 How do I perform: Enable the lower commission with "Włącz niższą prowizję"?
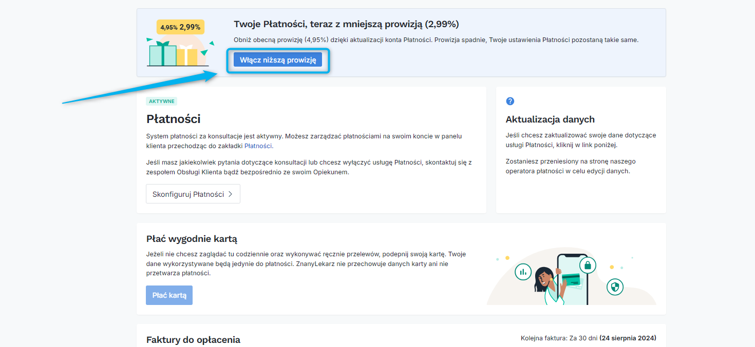coord(278,59)
